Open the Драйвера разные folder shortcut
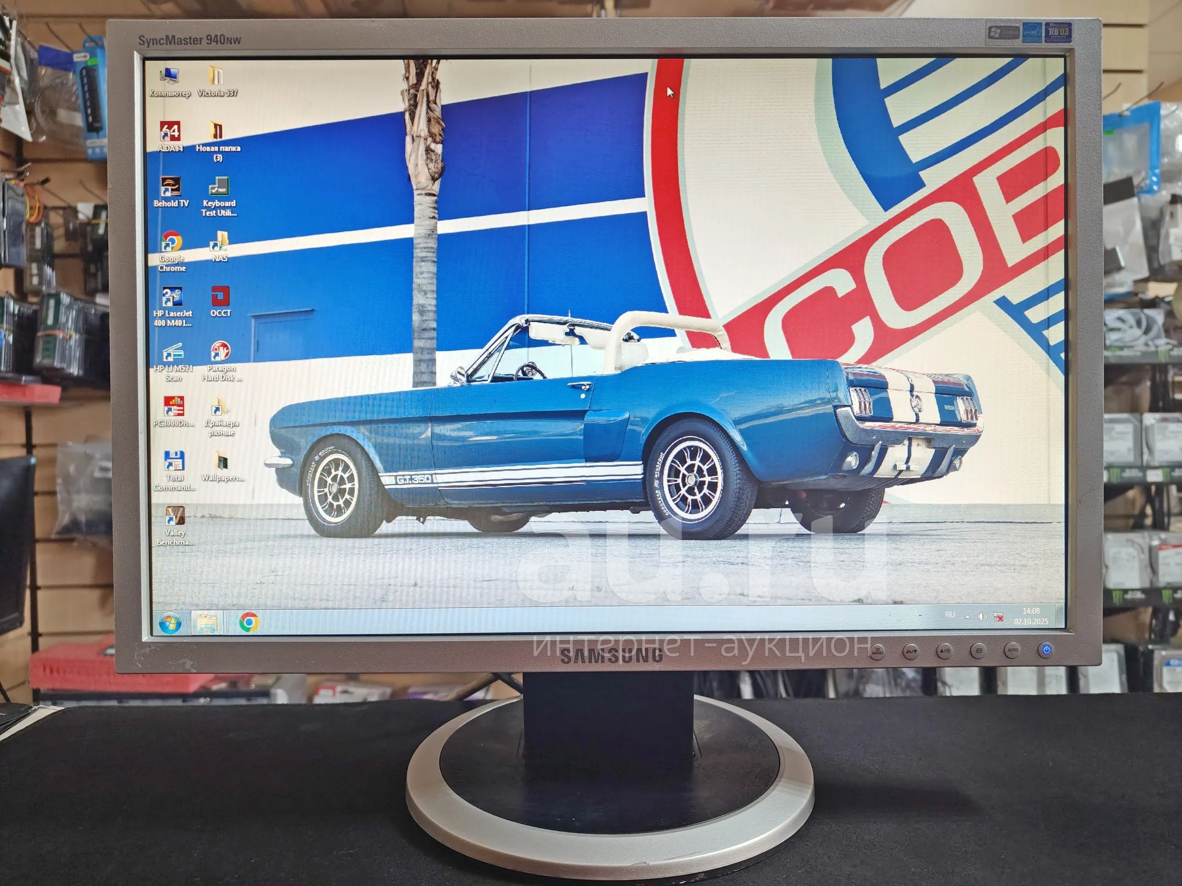The image size is (1182, 886). [x=219, y=407]
